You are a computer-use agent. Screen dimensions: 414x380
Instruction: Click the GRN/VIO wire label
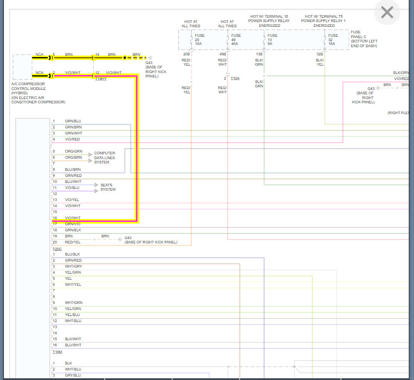(x=73, y=224)
